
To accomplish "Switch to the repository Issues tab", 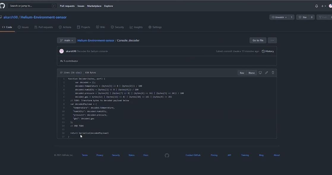I will 23,27.
